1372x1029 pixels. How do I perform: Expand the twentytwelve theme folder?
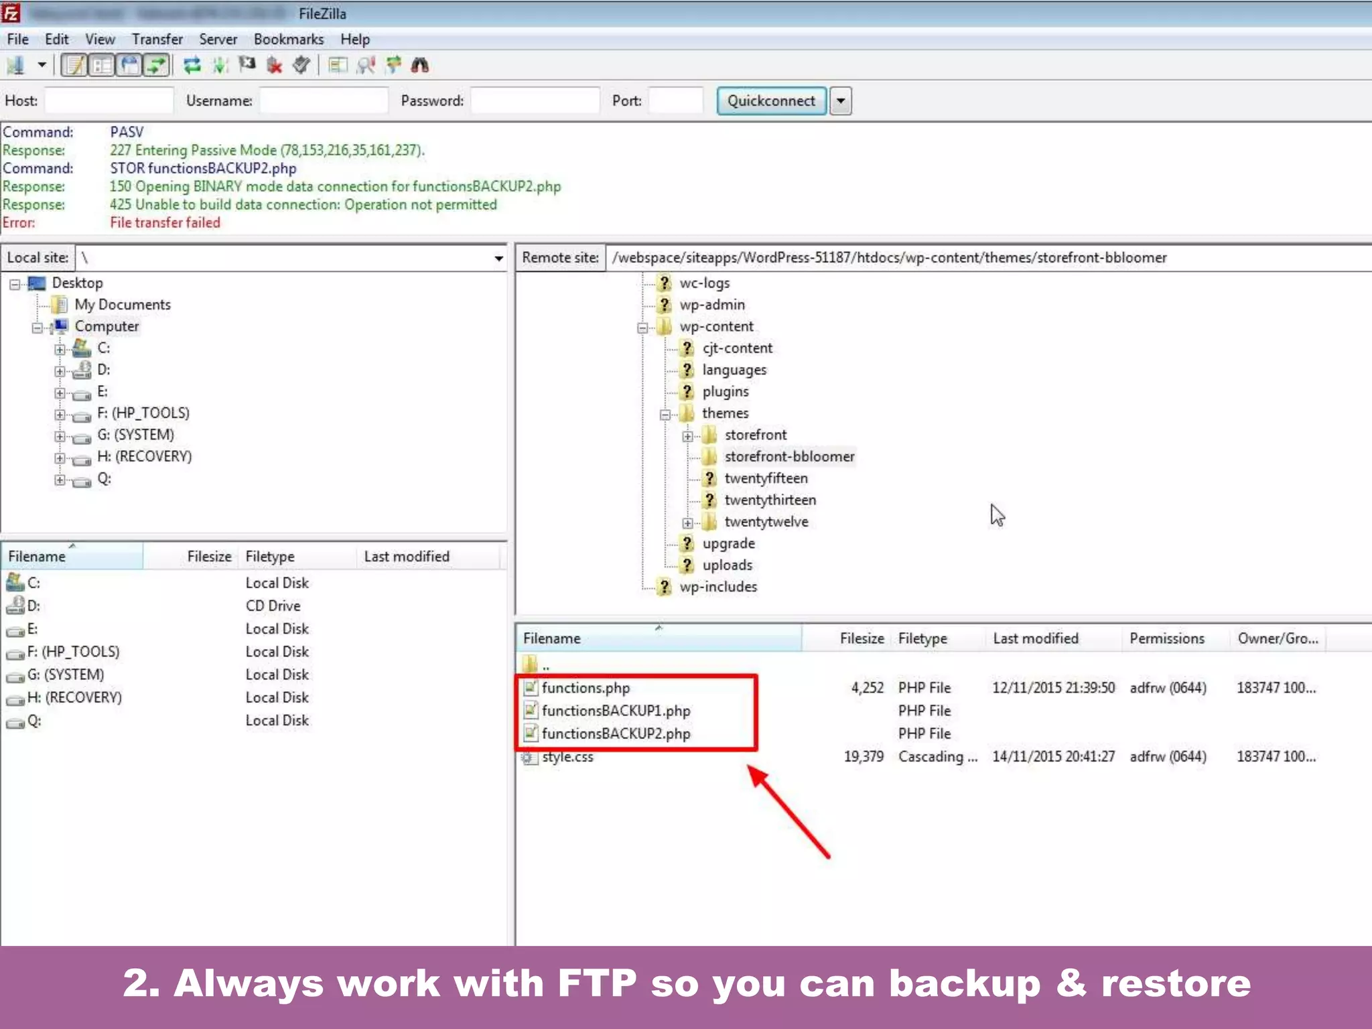pos(688,523)
